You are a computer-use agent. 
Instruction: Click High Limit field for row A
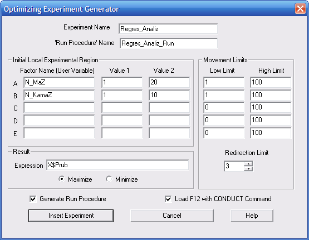[x=271, y=82]
